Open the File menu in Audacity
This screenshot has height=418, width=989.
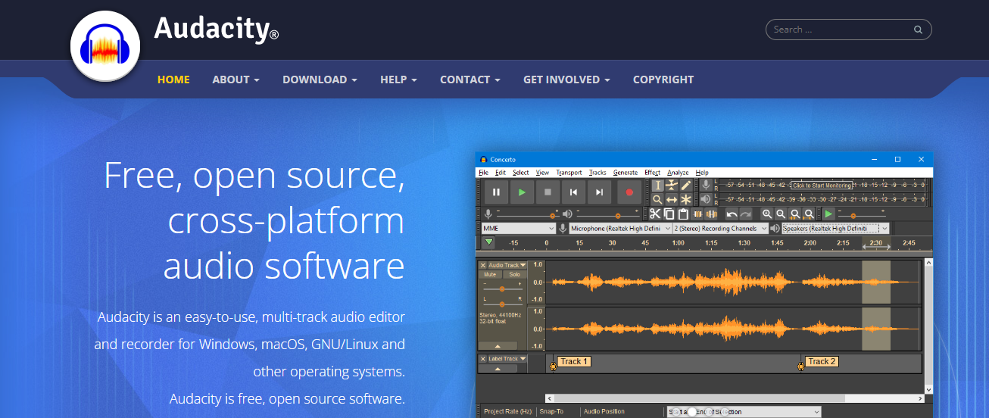point(484,173)
